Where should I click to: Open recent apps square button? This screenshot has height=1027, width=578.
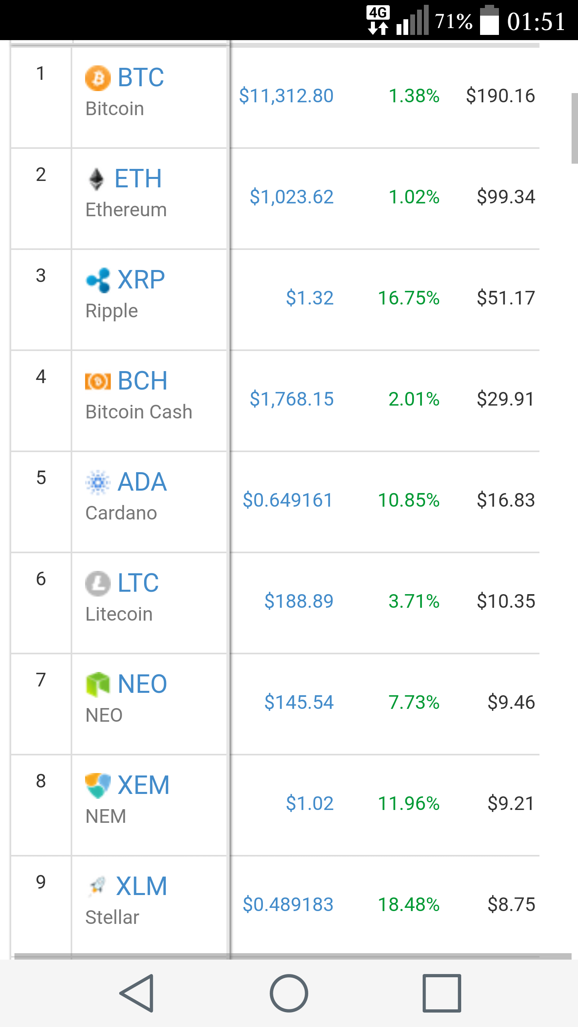442,993
